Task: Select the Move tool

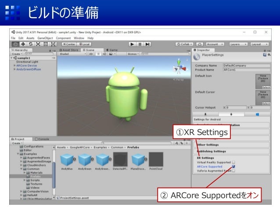Action: click(x=23, y=44)
